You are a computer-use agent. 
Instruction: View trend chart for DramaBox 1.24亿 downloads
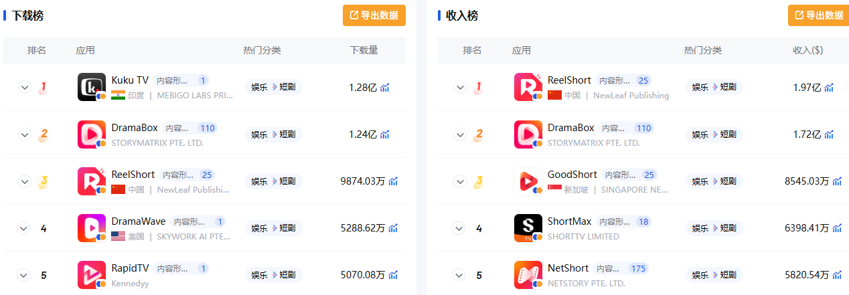click(385, 134)
